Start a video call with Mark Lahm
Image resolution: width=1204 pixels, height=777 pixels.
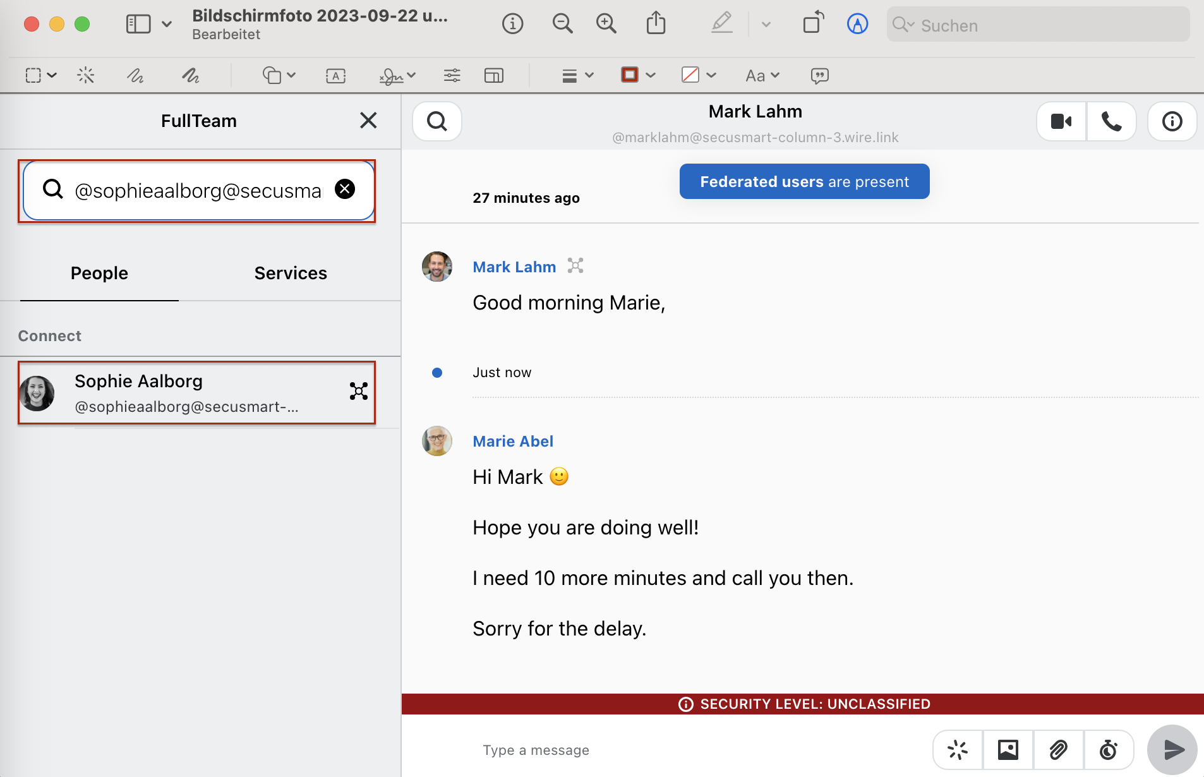1061,121
